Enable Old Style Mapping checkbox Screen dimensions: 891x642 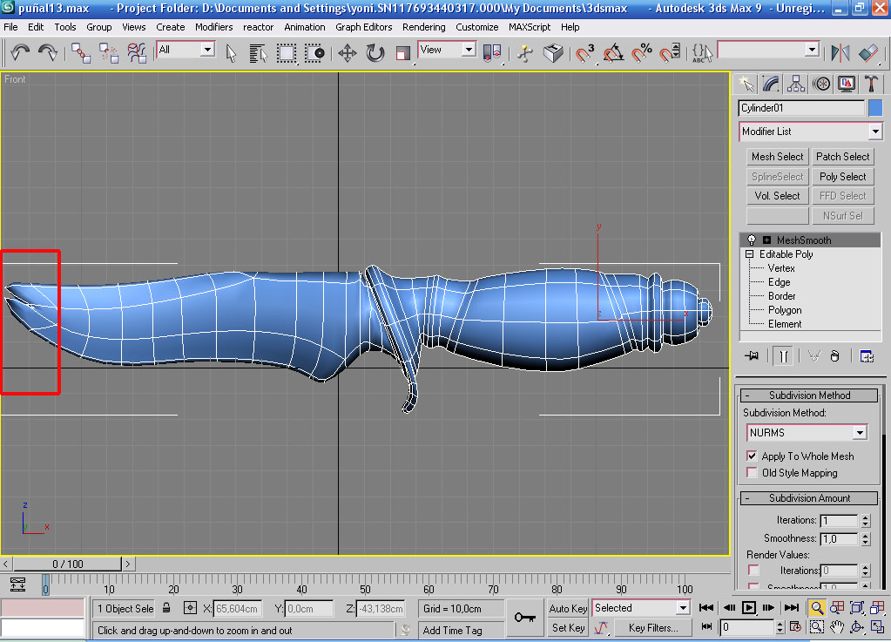753,473
